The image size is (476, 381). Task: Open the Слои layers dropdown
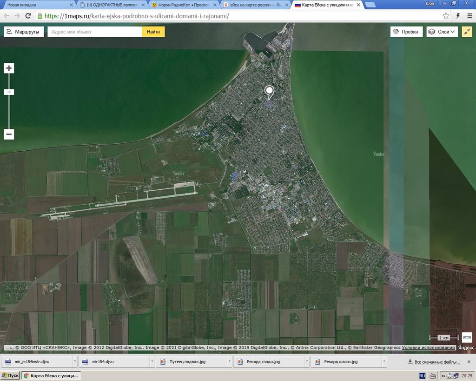[x=442, y=32]
